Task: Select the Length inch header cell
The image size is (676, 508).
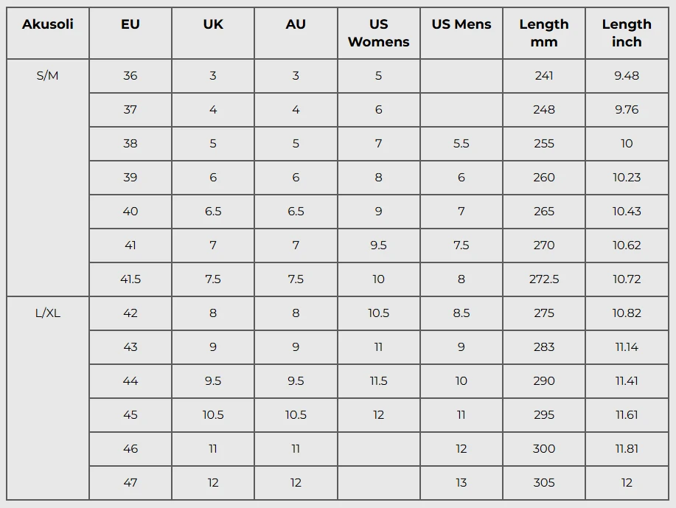Action: pyautogui.click(x=627, y=33)
